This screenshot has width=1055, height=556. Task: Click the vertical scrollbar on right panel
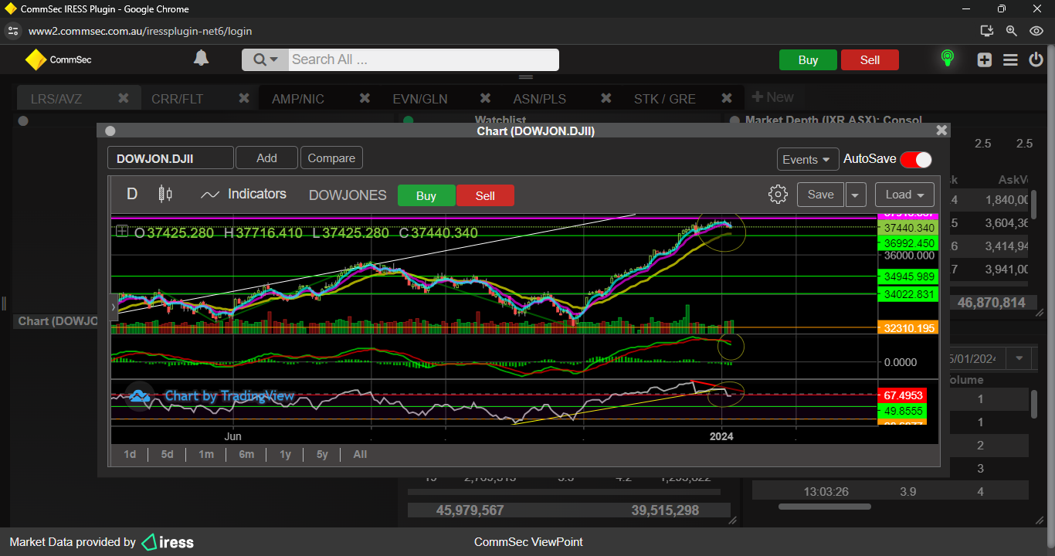1034,404
